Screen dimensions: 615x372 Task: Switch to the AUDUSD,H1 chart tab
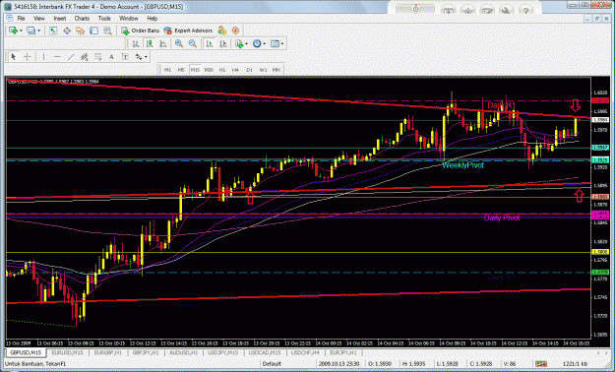(183, 352)
